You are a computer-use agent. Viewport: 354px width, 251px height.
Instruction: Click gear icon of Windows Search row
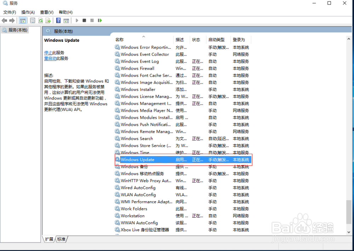[118, 138]
